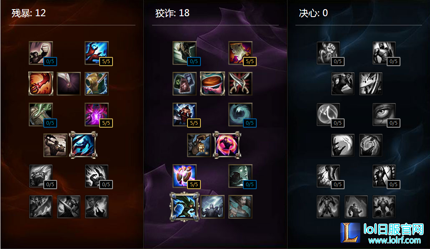Open the www.lolrf.com website link

[394, 241]
